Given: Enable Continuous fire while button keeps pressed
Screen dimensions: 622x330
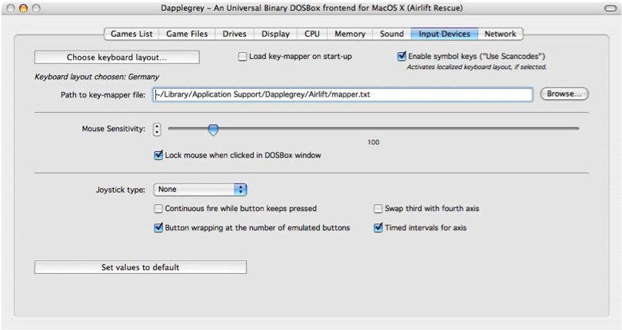Looking at the screenshot, I should pyautogui.click(x=158, y=209).
